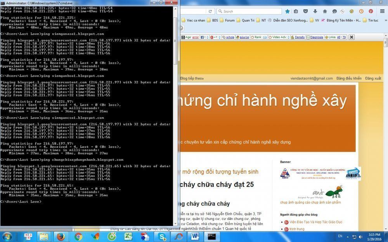
Task: Open the Windows Start menu
Action: click(x=7, y=237)
